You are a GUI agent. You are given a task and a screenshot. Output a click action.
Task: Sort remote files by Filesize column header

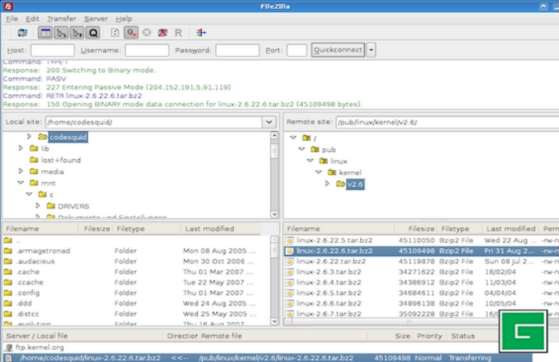coord(421,228)
